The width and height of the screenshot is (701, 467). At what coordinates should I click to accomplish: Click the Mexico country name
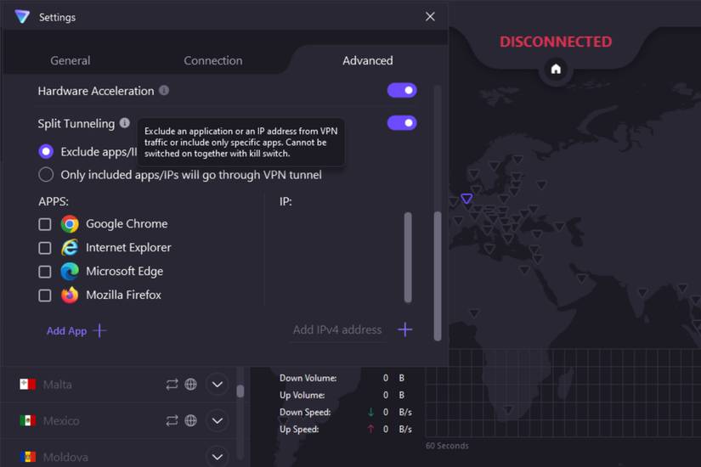coord(61,420)
